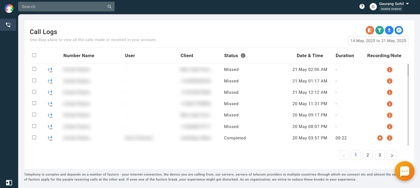Image resolution: width=420 pixels, height=188 pixels.
Task: Go to page 3 of call logs
Action: 380,155
